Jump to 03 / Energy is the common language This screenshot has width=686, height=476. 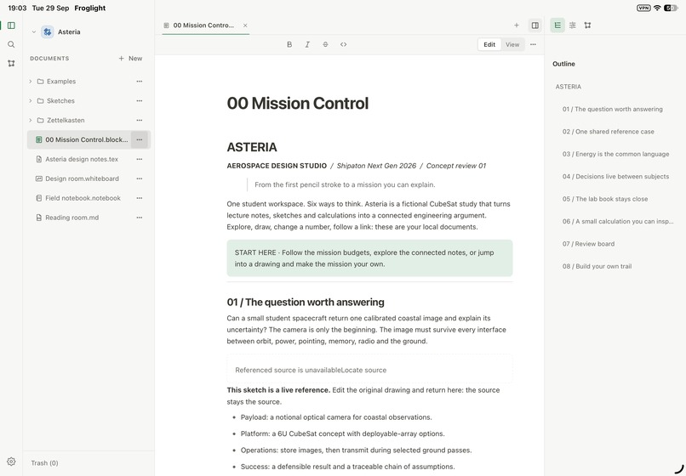click(x=615, y=154)
